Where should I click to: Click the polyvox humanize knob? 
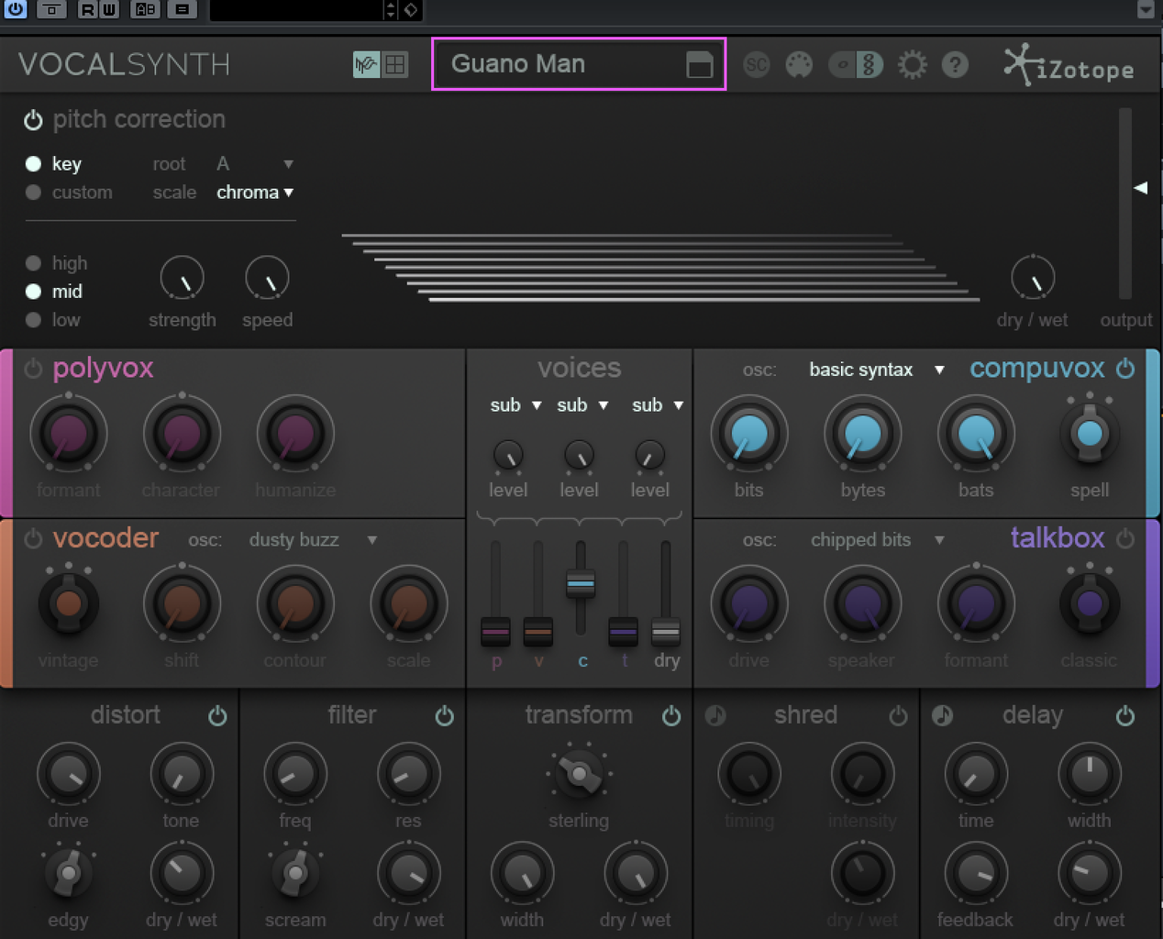[x=294, y=435]
